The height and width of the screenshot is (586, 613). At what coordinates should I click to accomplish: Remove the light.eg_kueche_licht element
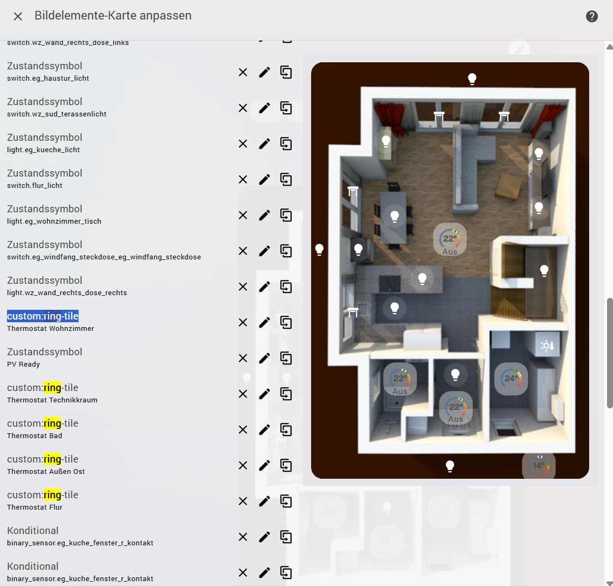pos(243,144)
